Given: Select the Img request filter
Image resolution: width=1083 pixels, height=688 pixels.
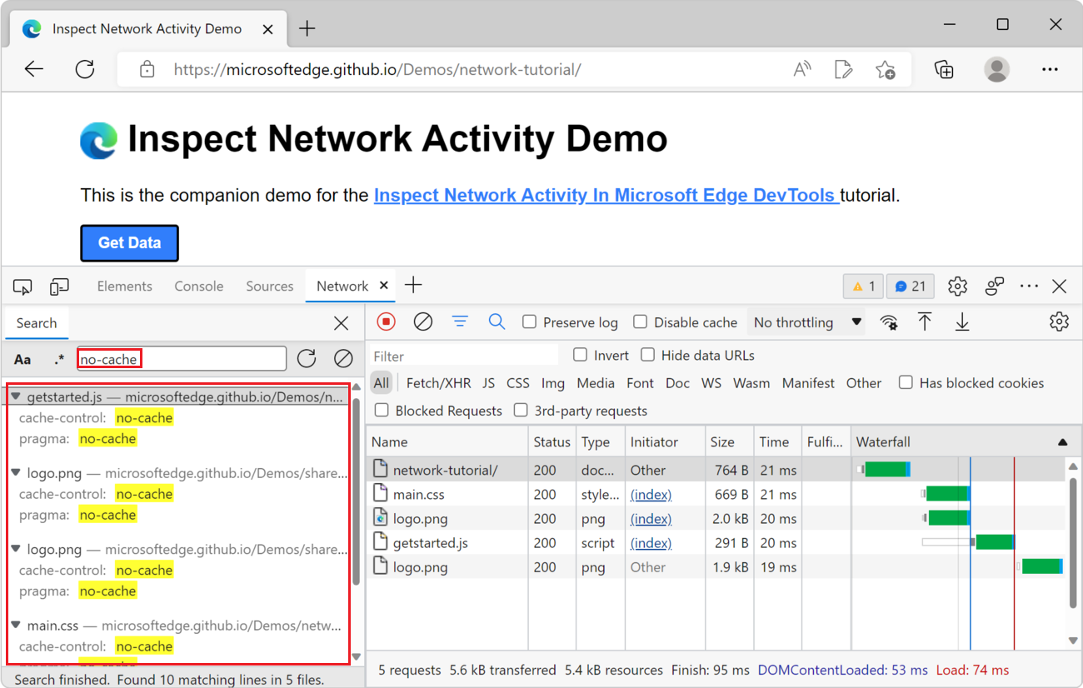Looking at the screenshot, I should [552, 382].
